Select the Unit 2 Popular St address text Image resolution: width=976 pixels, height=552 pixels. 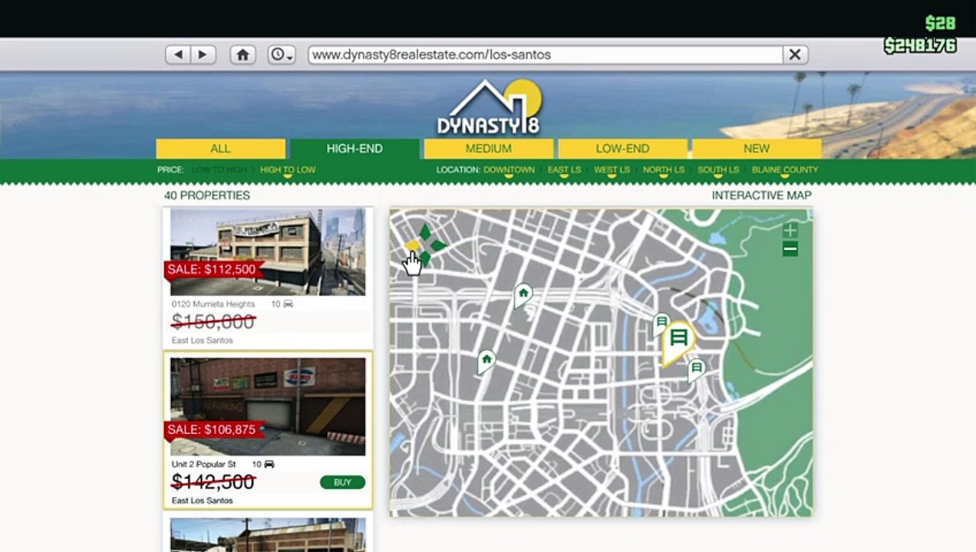[x=204, y=465]
